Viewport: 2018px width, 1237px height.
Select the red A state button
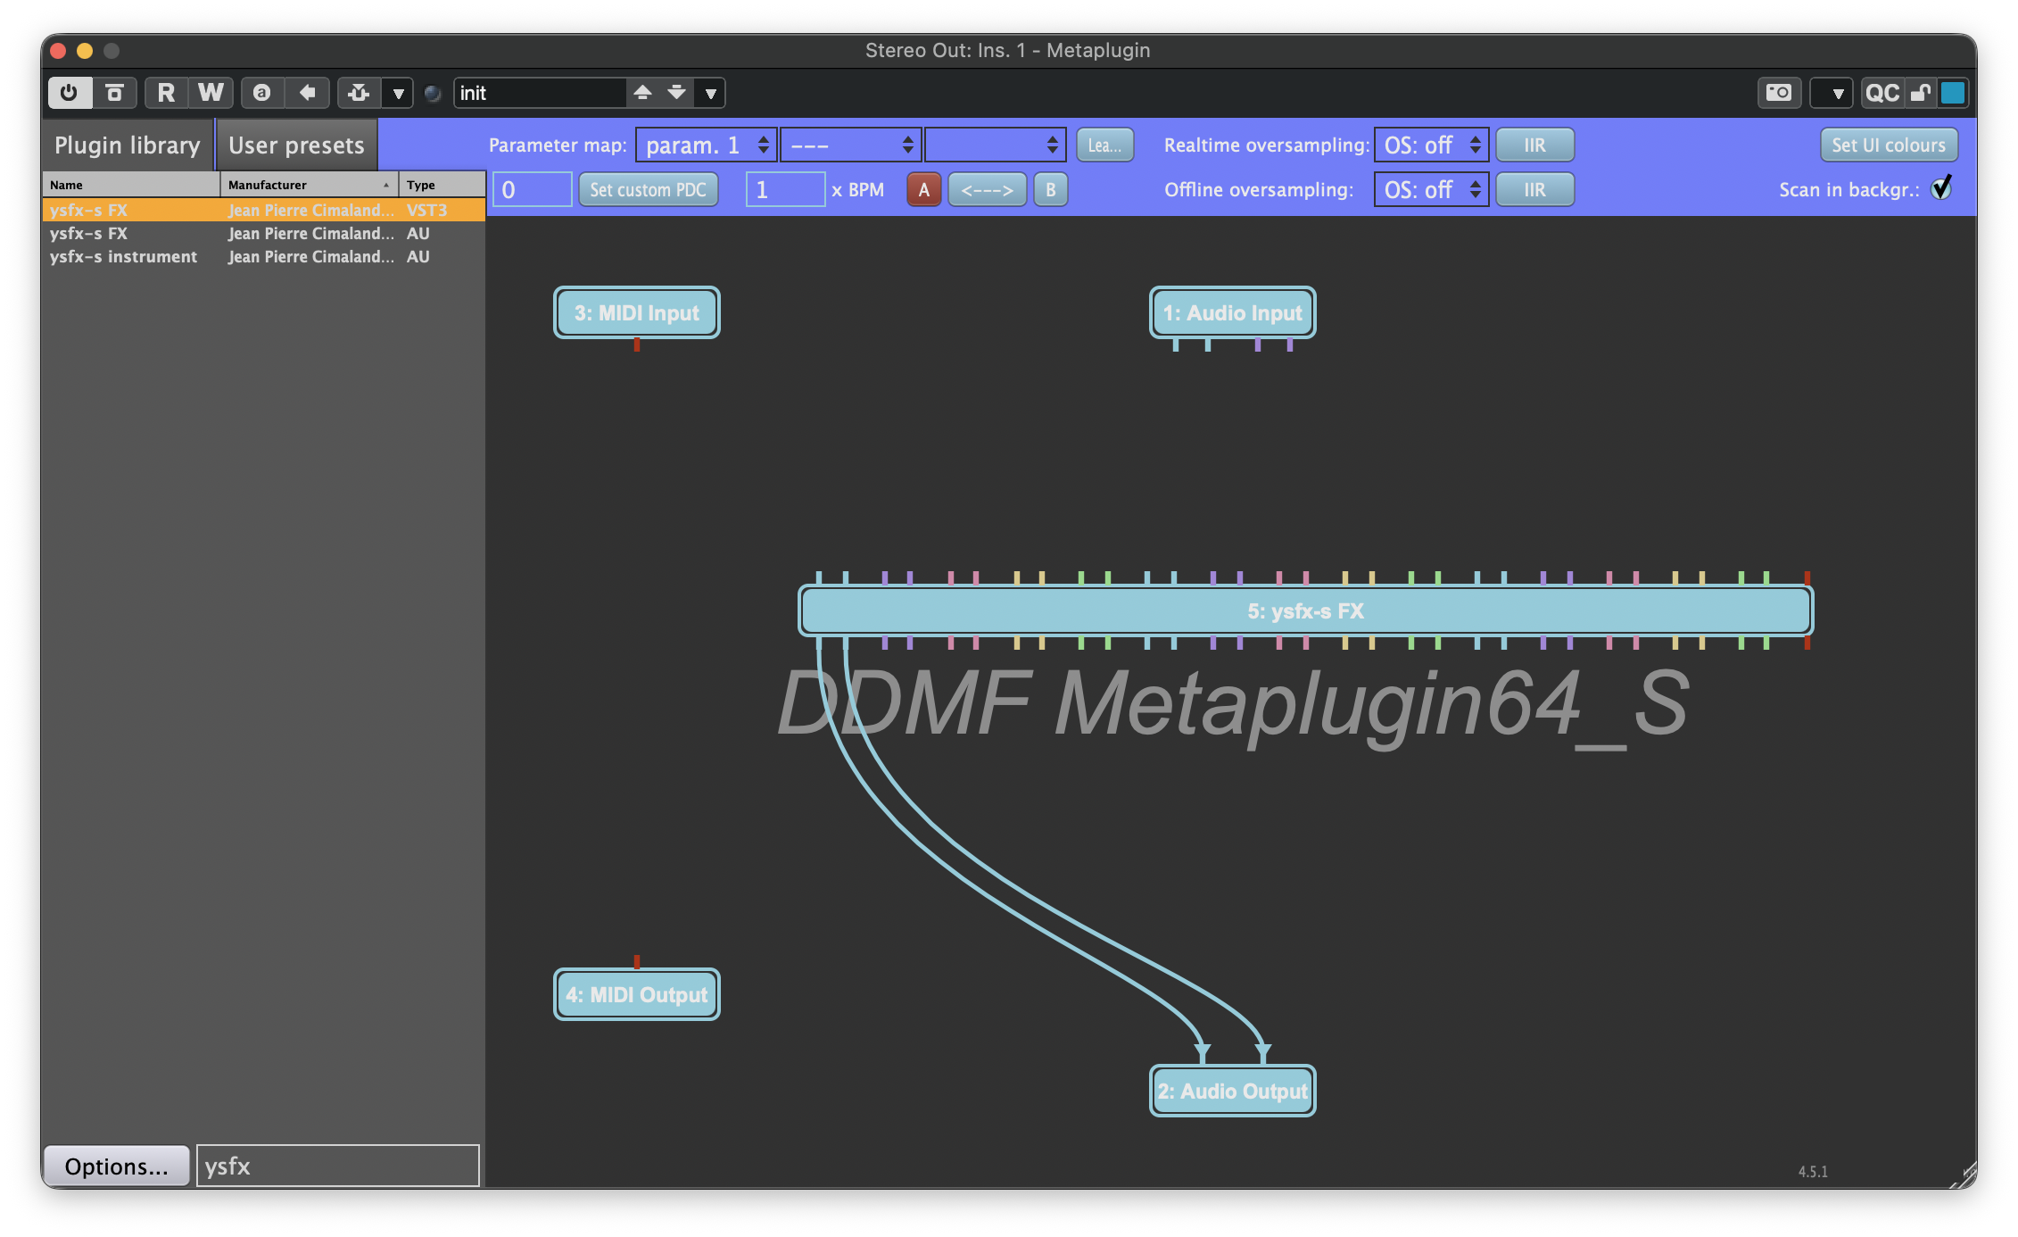tap(924, 189)
